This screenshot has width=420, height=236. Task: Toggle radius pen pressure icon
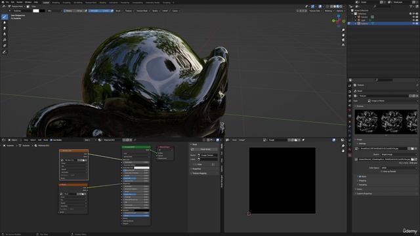pyautogui.click(x=86, y=11)
